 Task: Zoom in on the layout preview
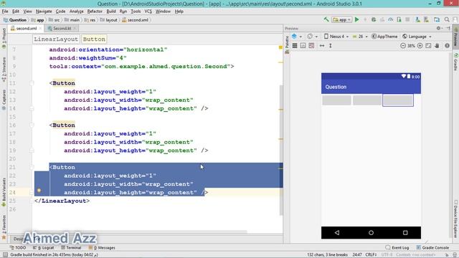click(x=420, y=46)
